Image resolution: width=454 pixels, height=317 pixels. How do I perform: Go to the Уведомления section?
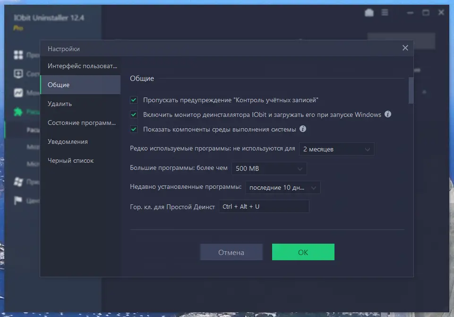click(x=80, y=141)
